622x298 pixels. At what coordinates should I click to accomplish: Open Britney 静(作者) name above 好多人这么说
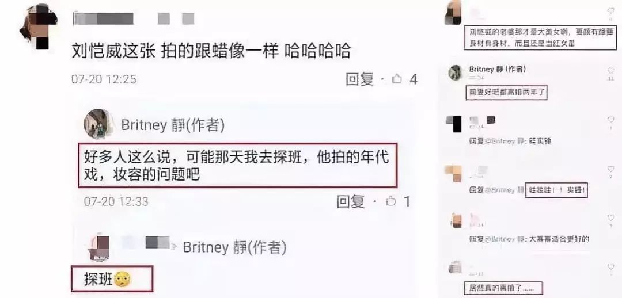pos(173,125)
